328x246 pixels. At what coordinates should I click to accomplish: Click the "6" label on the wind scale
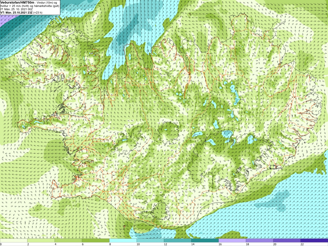[83, 244]
